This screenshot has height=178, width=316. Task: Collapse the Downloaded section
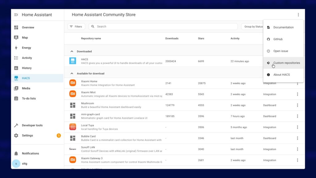point(72,52)
